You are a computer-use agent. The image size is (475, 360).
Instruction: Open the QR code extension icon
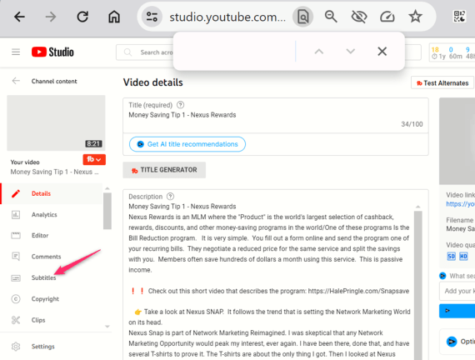(459, 17)
